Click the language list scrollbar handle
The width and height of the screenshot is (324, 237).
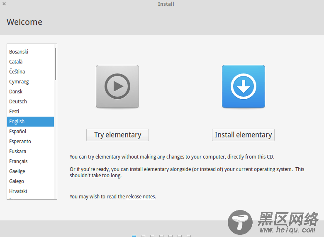[x=55, y=64]
